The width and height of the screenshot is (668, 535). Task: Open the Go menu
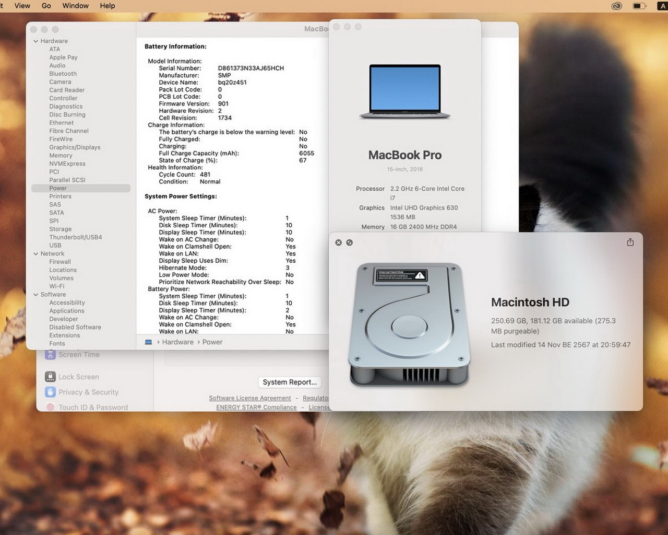tap(46, 6)
